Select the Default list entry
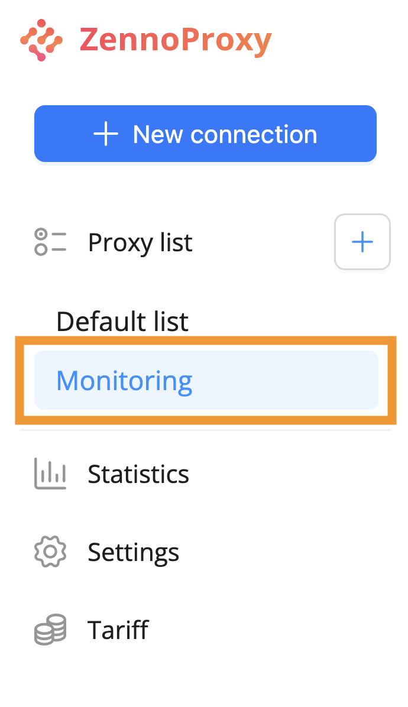The width and height of the screenshot is (408, 707). pos(122,322)
